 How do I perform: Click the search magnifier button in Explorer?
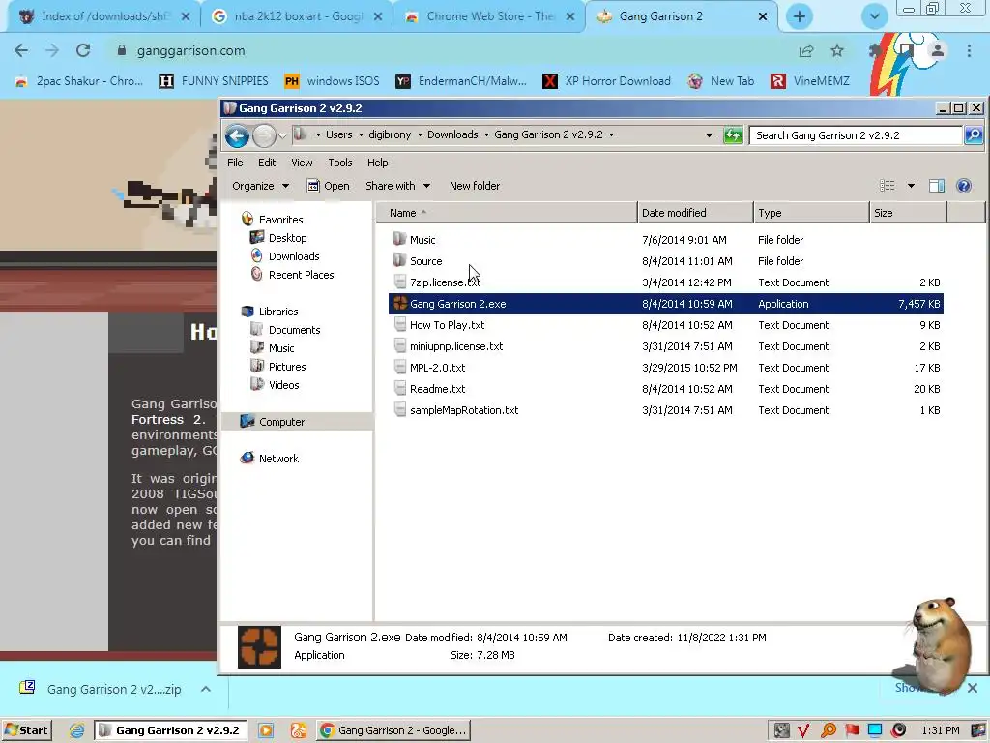pos(974,135)
